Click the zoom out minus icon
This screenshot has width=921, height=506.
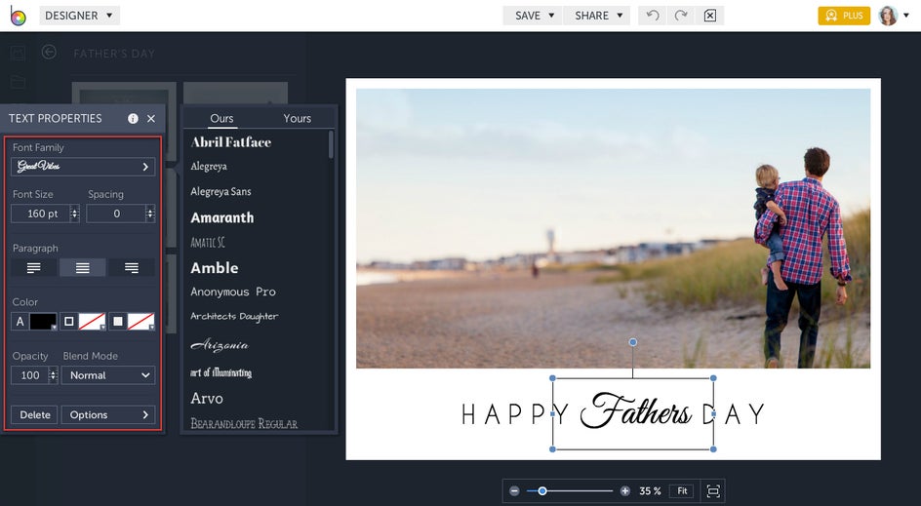coord(514,490)
